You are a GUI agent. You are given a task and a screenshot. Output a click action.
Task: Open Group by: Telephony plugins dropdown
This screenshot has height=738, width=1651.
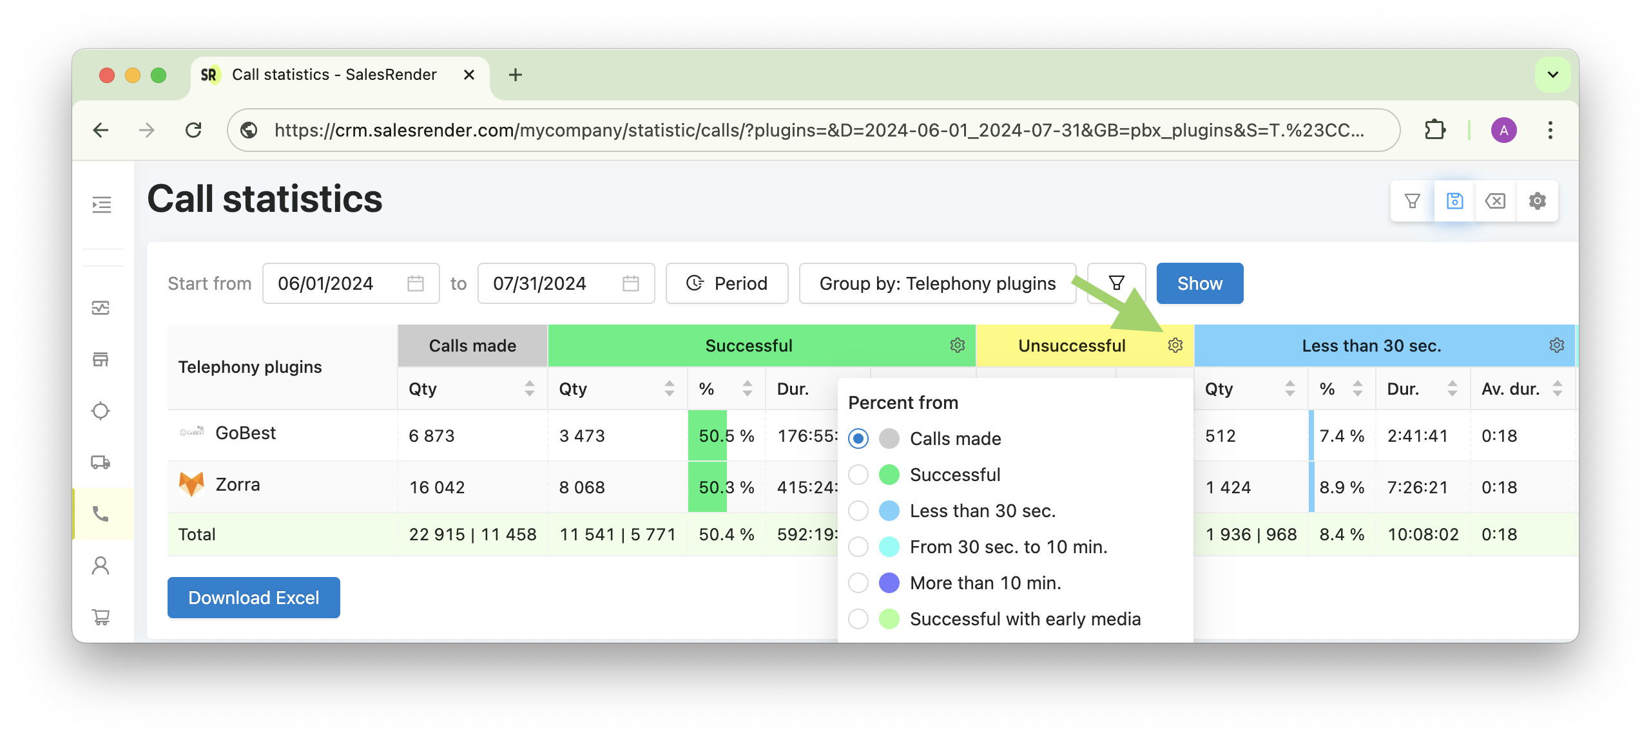click(x=938, y=283)
